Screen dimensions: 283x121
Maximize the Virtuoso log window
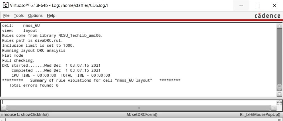[258, 5]
